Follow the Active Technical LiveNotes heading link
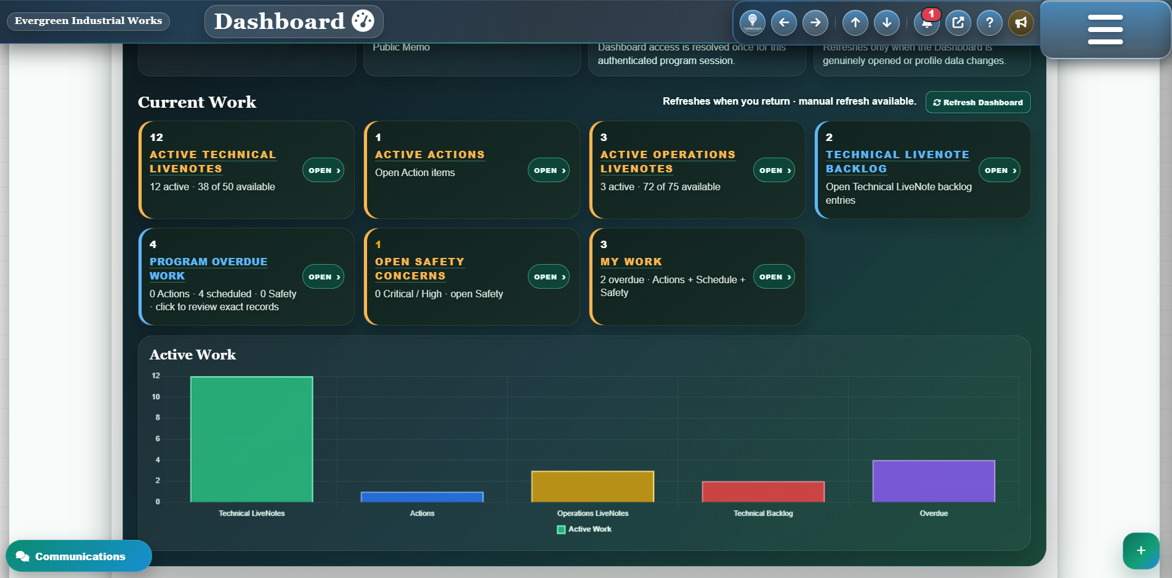This screenshot has height=578, width=1172. [212, 162]
